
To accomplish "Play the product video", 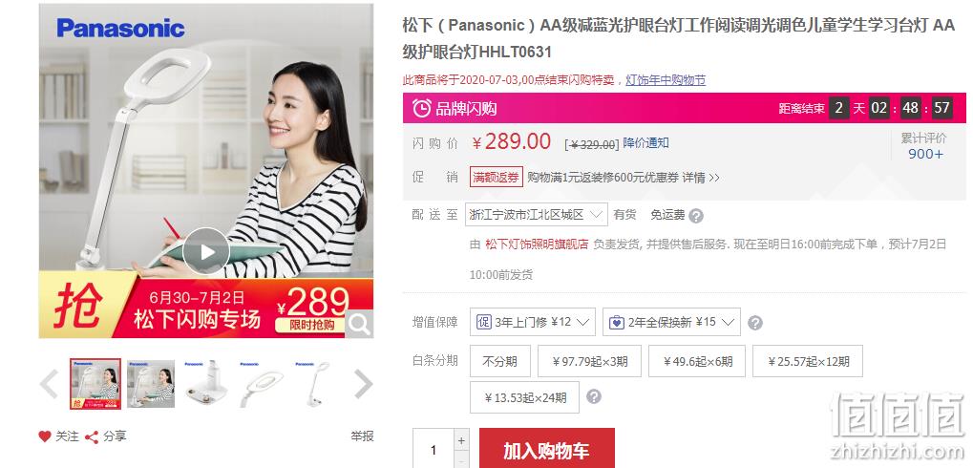I will [x=206, y=251].
